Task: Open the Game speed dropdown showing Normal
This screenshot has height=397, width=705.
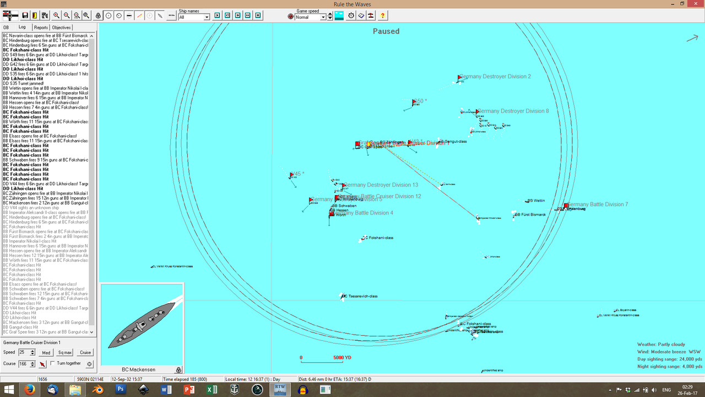Action: pyautogui.click(x=323, y=17)
